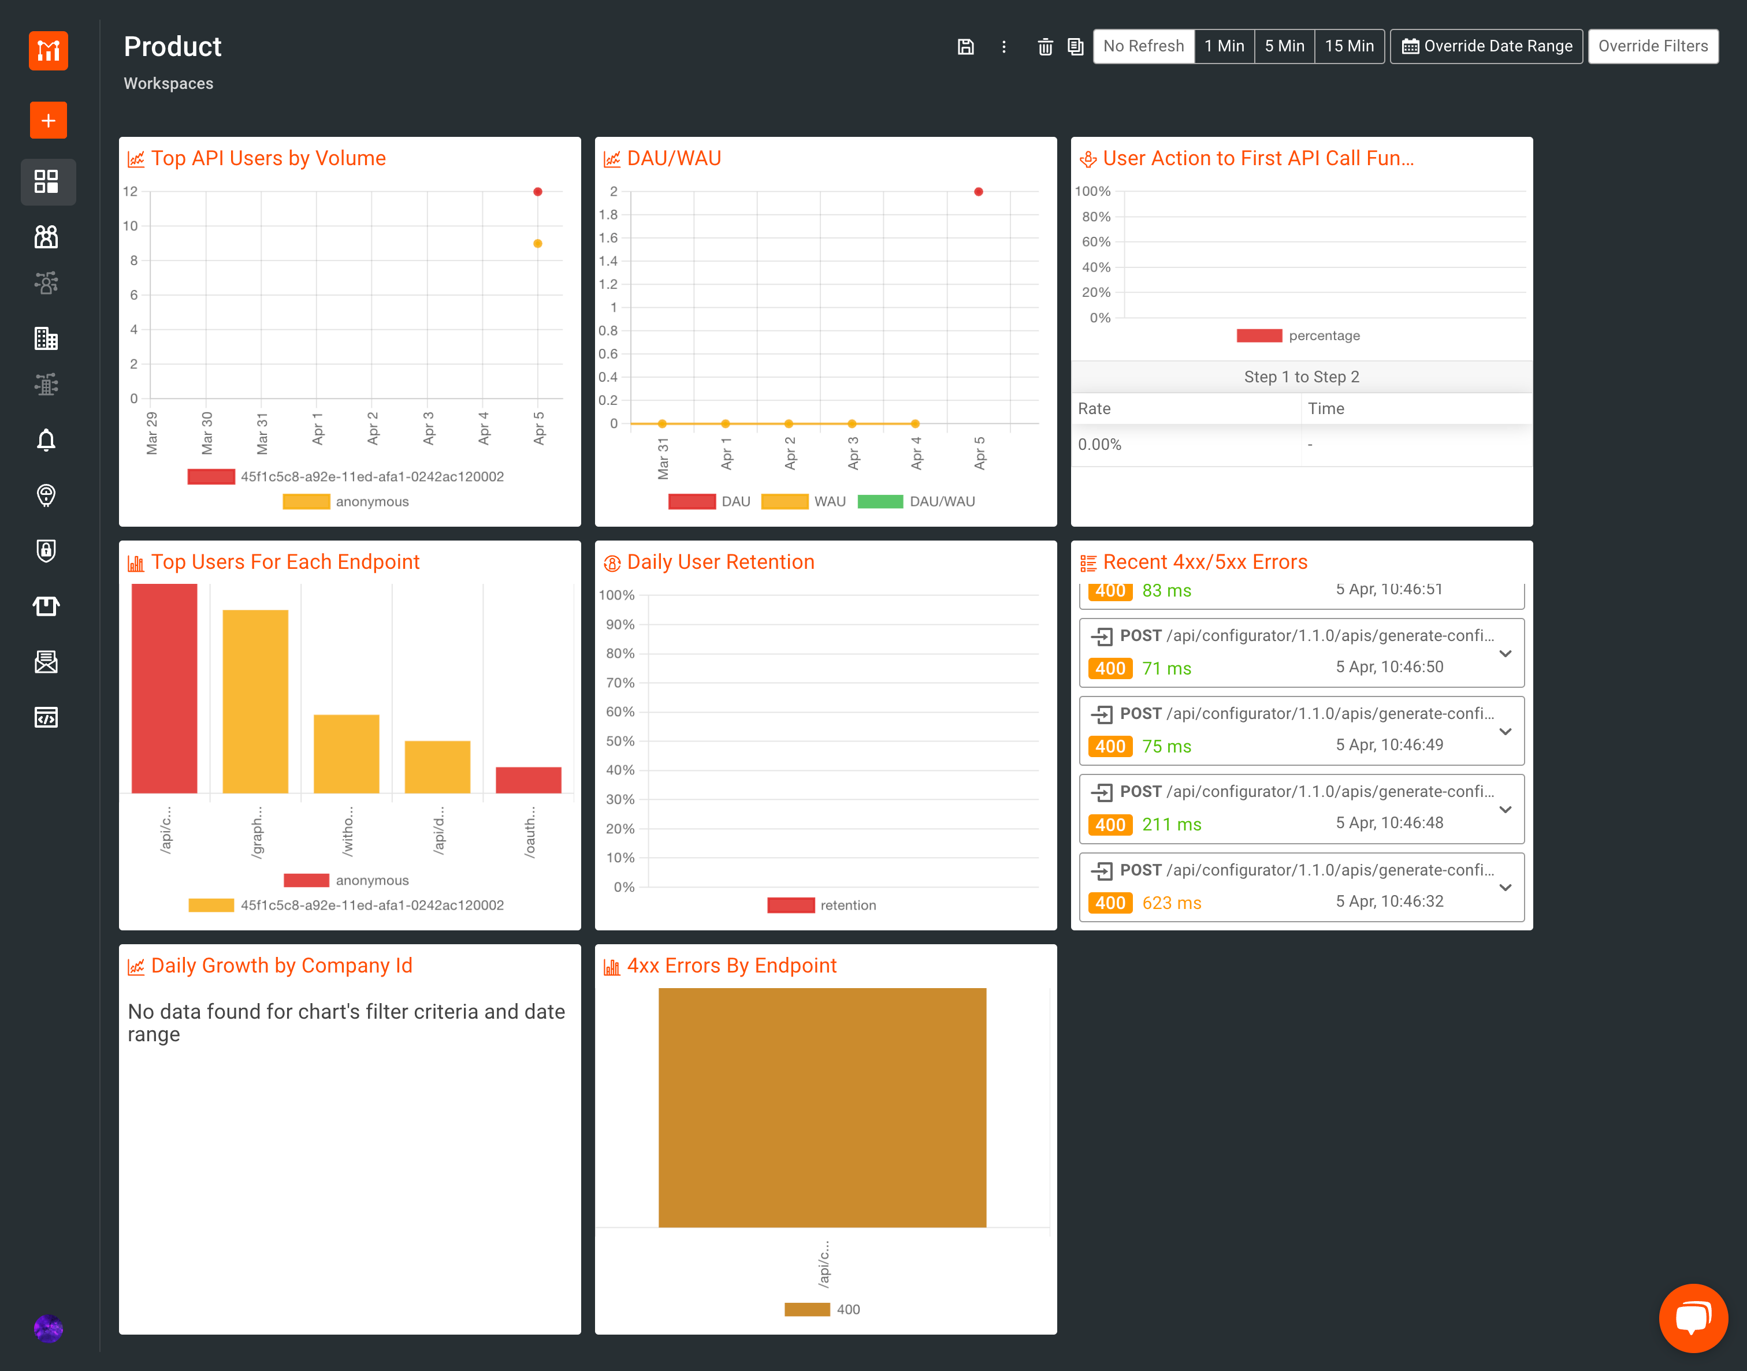This screenshot has width=1747, height=1371.
Task: Click the bar chart icon of Top Users For Each Endpoint
Action: coord(136,562)
